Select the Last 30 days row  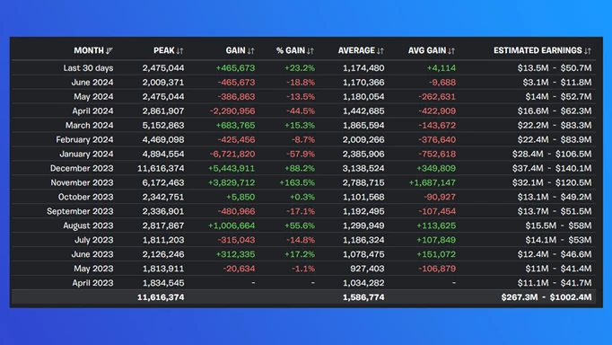click(303, 68)
